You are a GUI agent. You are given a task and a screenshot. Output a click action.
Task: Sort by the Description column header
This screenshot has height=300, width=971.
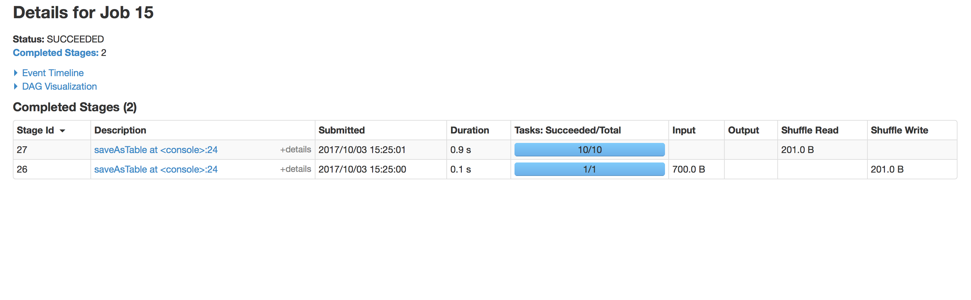120,130
